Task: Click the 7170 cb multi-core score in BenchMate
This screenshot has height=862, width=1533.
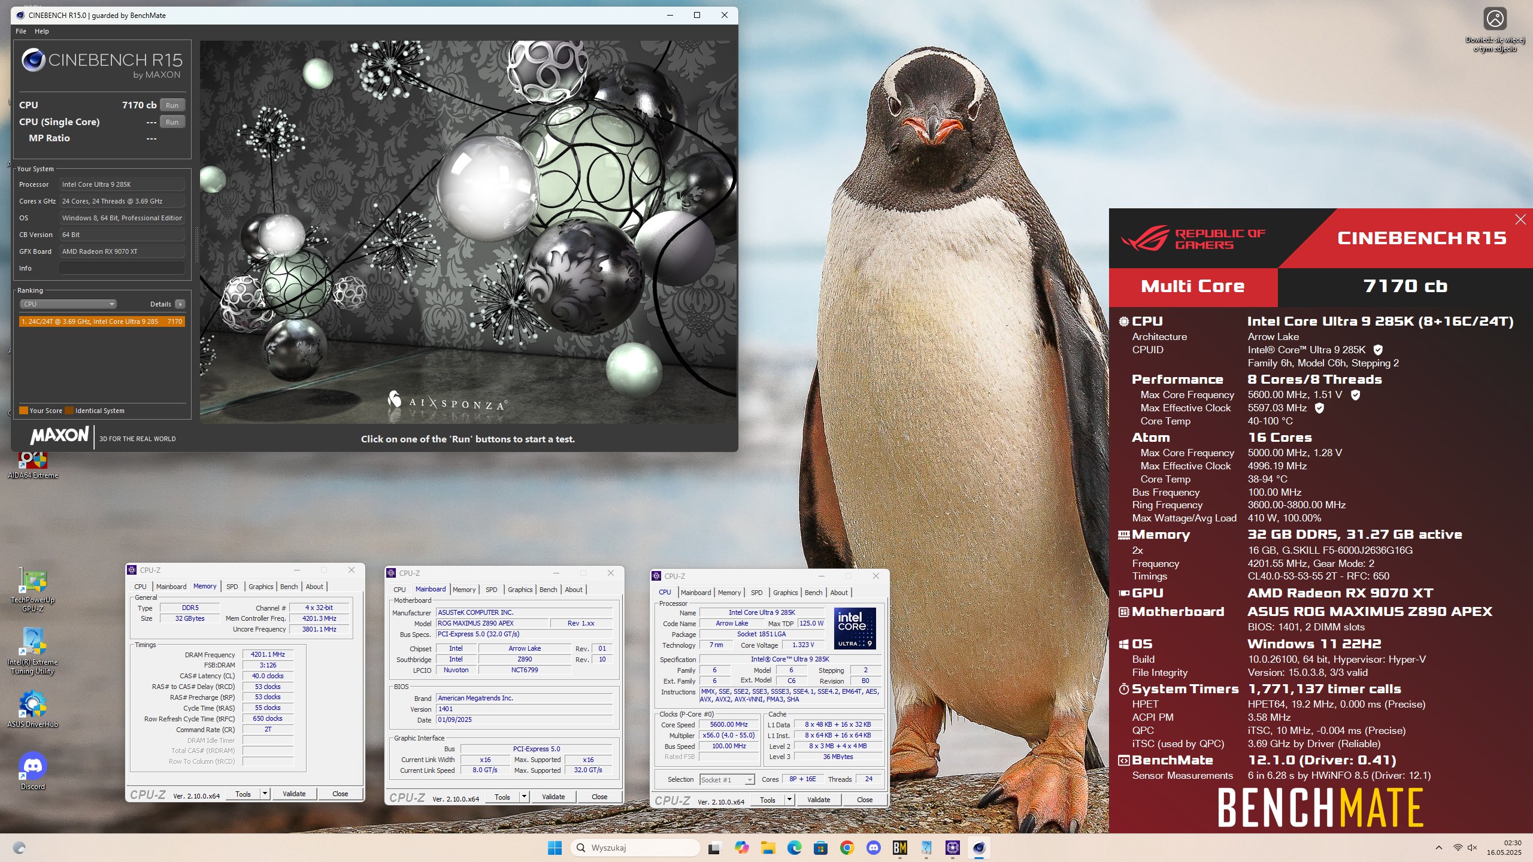Action: pos(1405,286)
